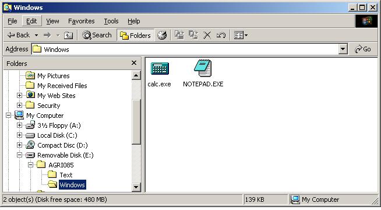Click My Computer zone in status bar
The image size is (381, 210).
click(315, 199)
